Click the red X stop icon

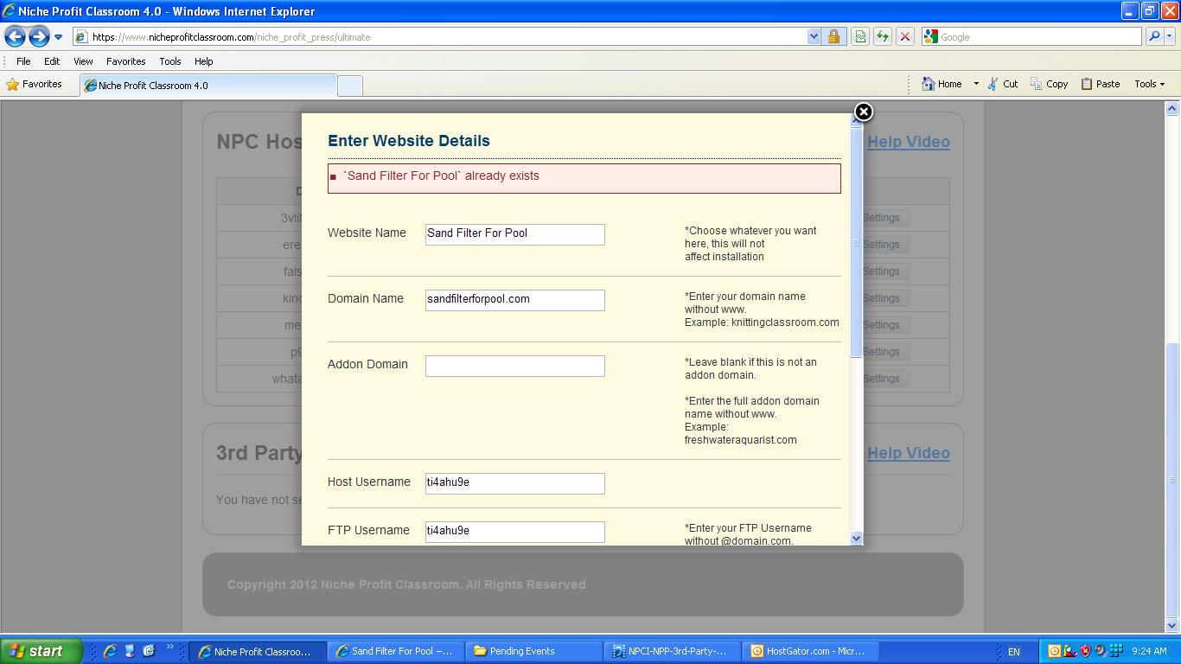coord(905,36)
